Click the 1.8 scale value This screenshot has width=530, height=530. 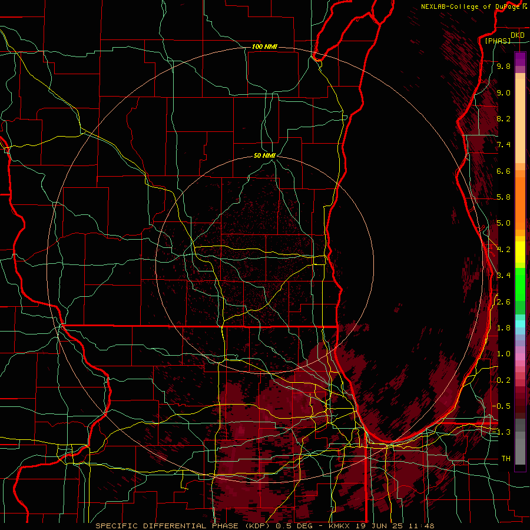(x=503, y=328)
